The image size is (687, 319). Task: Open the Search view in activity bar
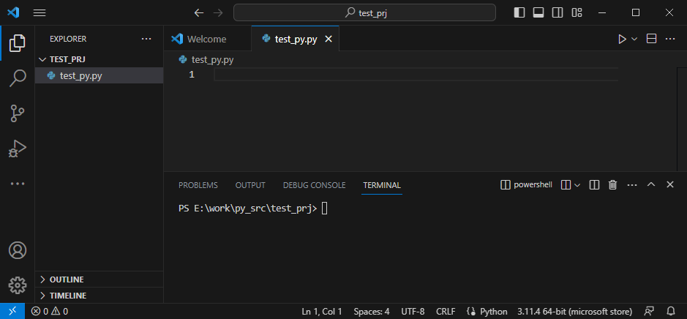tap(18, 78)
